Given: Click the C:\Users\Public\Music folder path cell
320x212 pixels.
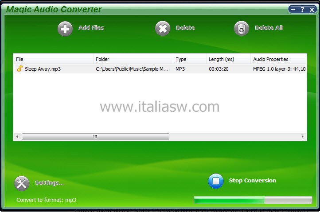Looking at the screenshot, I should (132, 69).
